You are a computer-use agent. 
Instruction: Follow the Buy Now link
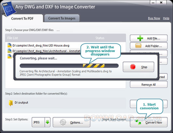[x=154, y=18]
